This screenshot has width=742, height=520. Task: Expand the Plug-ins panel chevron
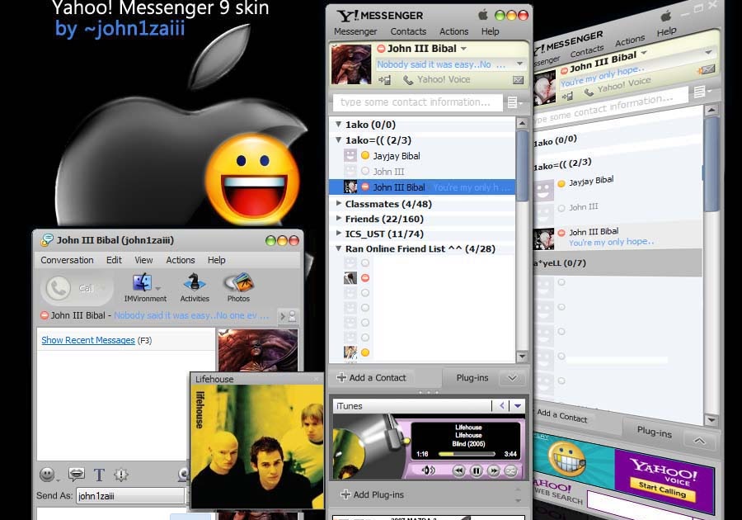coord(512,378)
